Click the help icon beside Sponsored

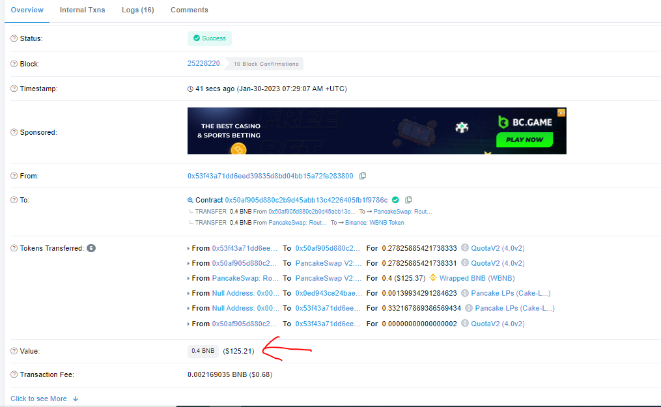coord(14,132)
